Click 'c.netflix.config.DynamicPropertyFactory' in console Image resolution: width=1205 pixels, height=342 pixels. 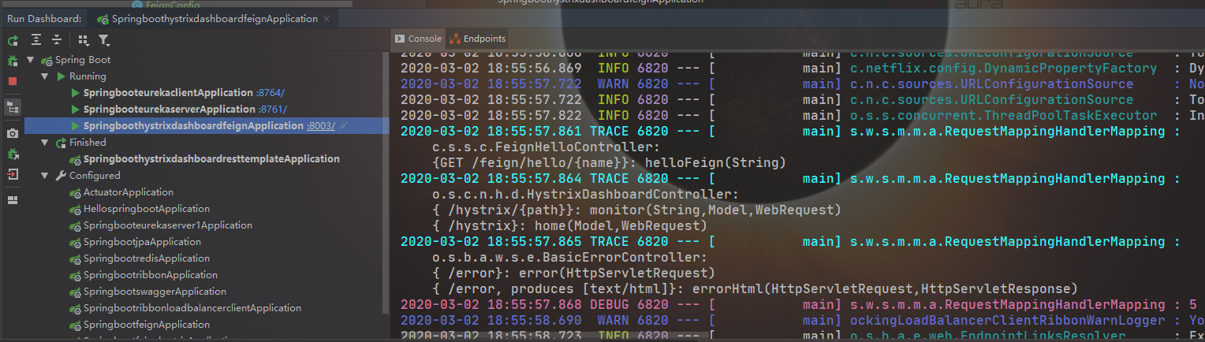point(1003,69)
